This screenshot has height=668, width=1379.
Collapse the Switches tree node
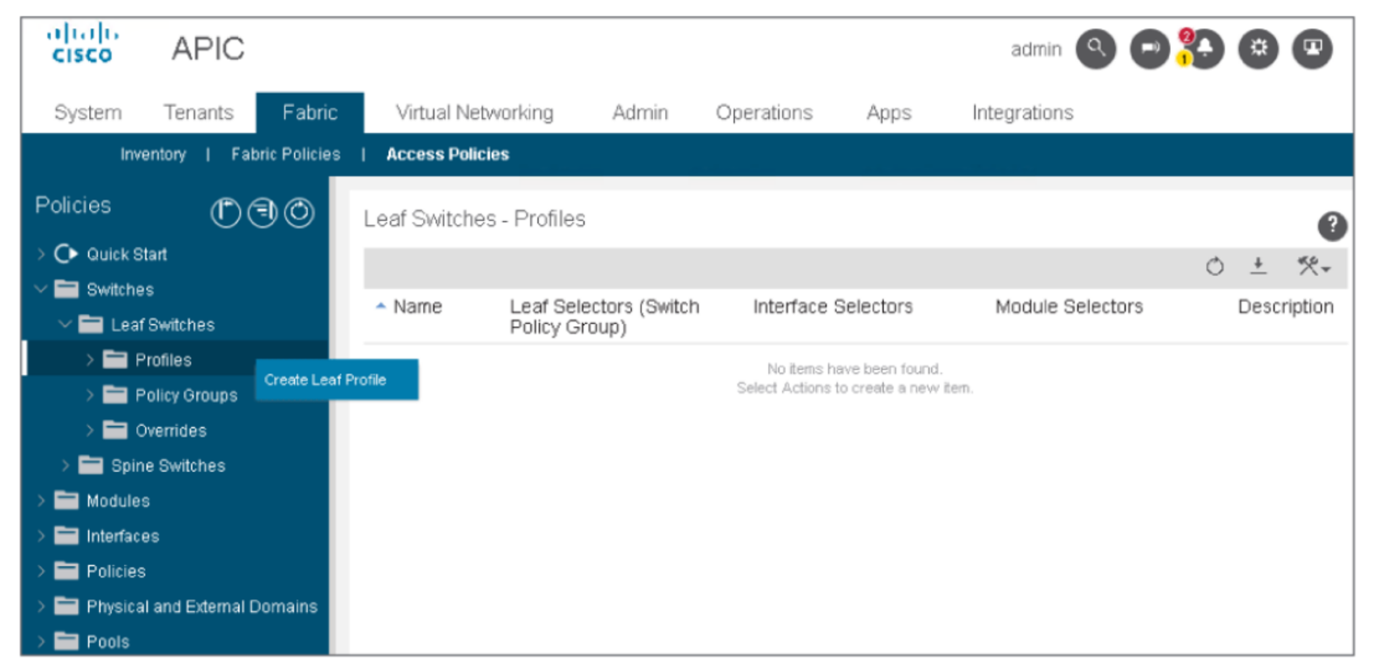[41, 289]
